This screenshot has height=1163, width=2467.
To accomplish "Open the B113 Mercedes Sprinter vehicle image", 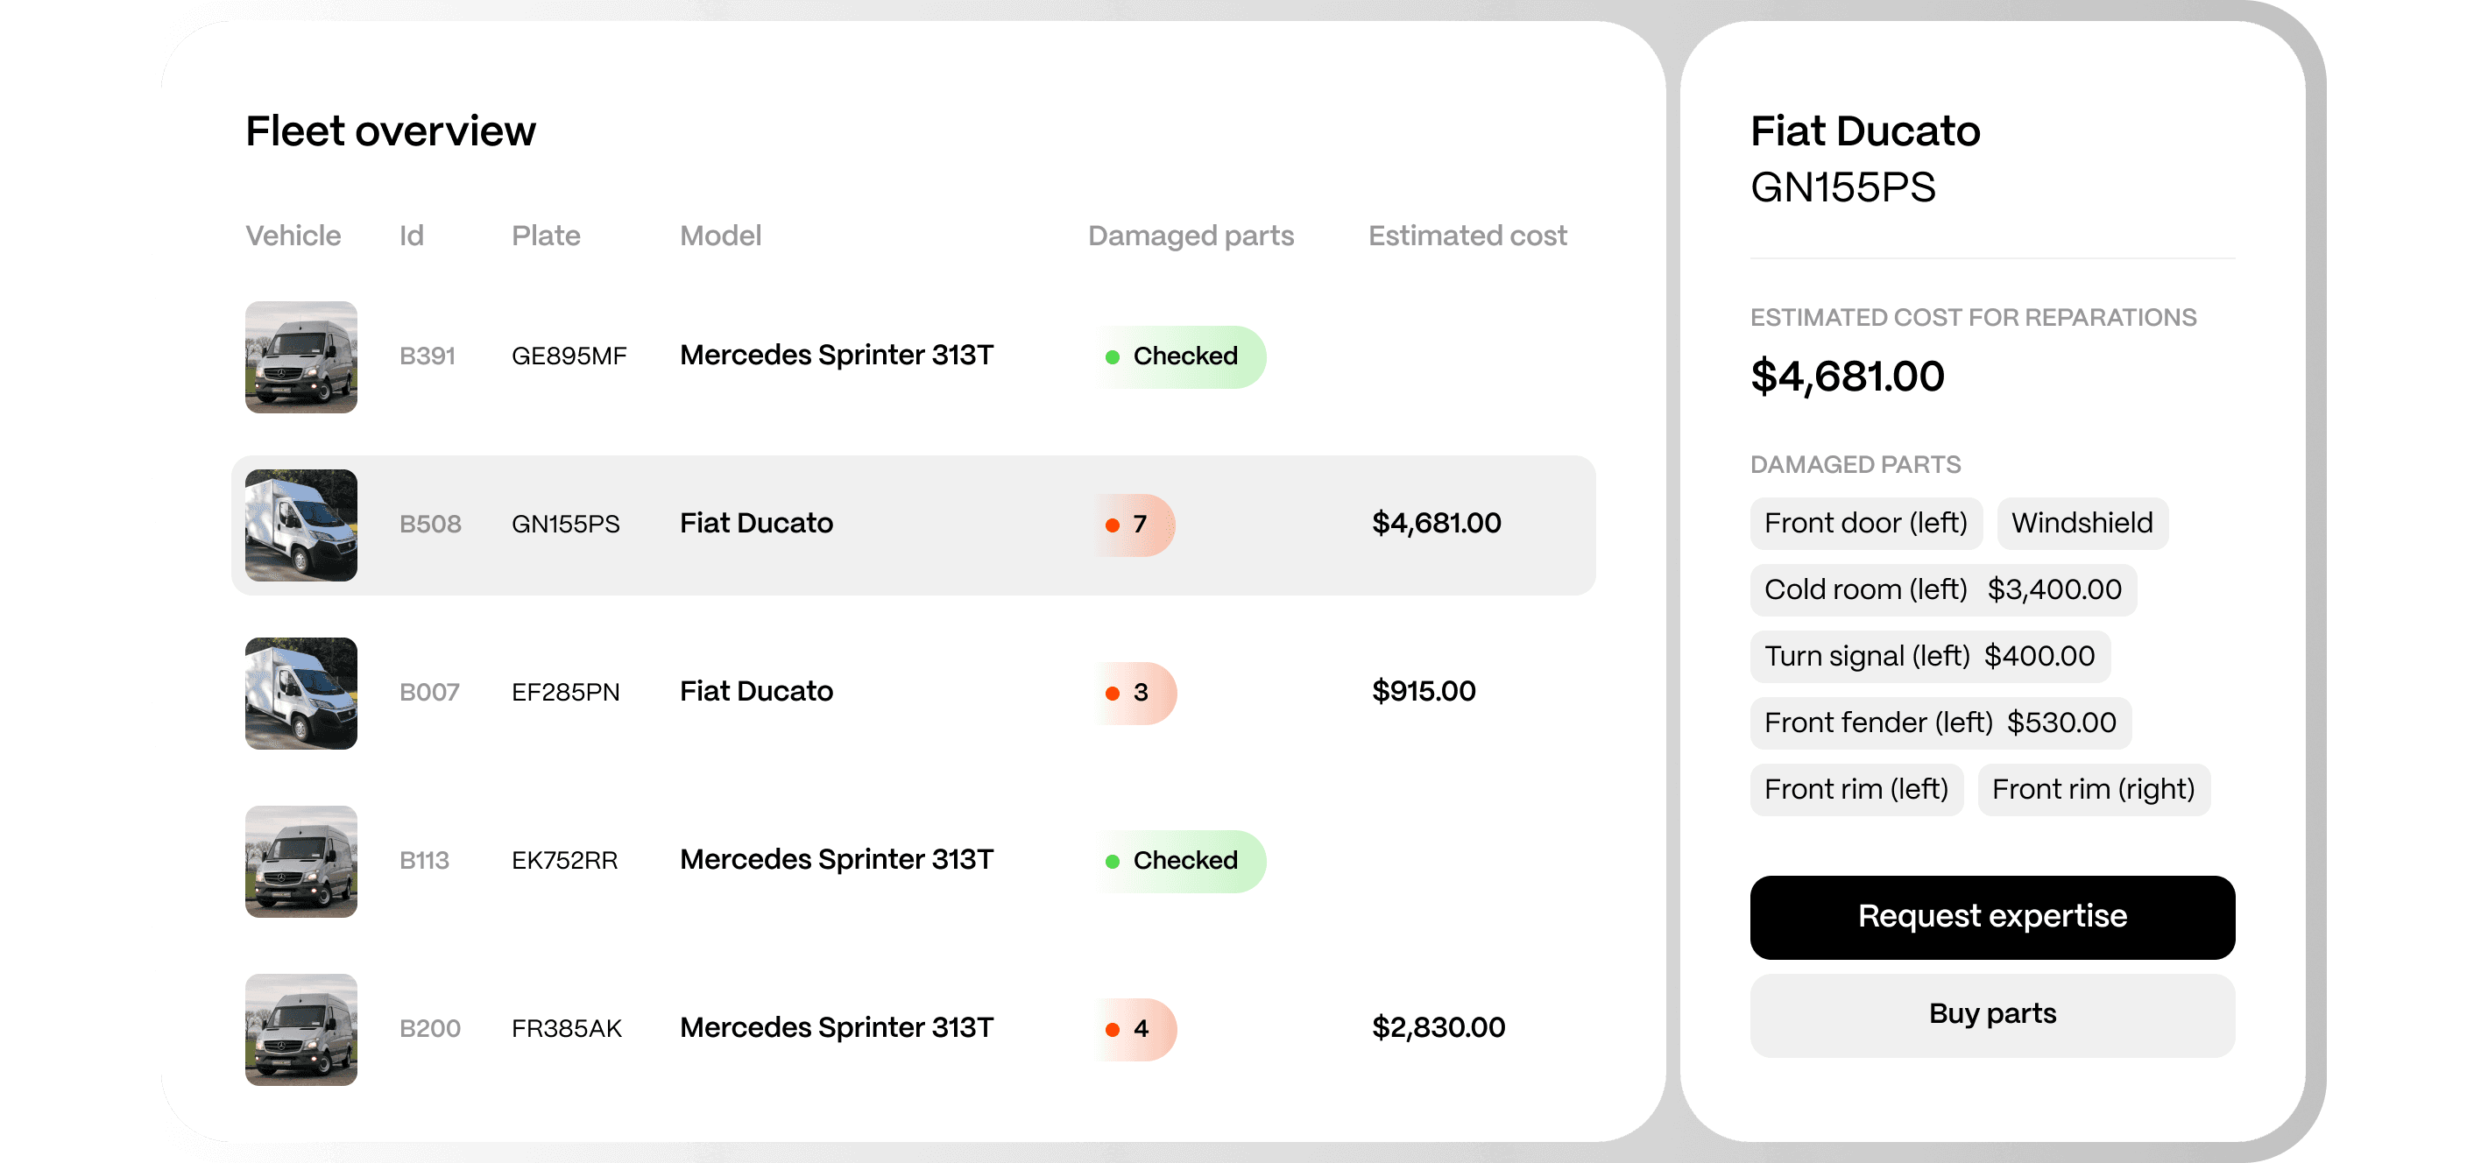I will pos(300,862).
